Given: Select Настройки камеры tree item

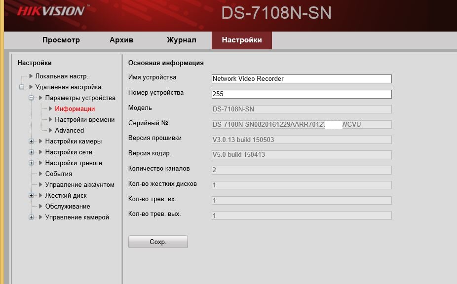Looking at the screenshot, I should click(74, 142).
